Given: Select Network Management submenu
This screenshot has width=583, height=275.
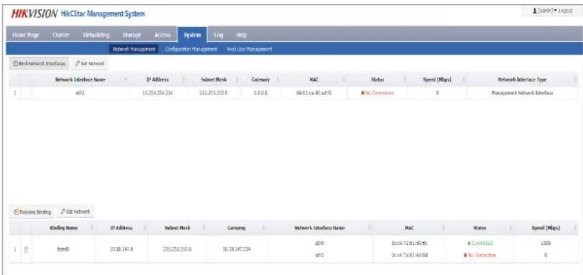Looking at the screenshot, I should pos(134,49).
